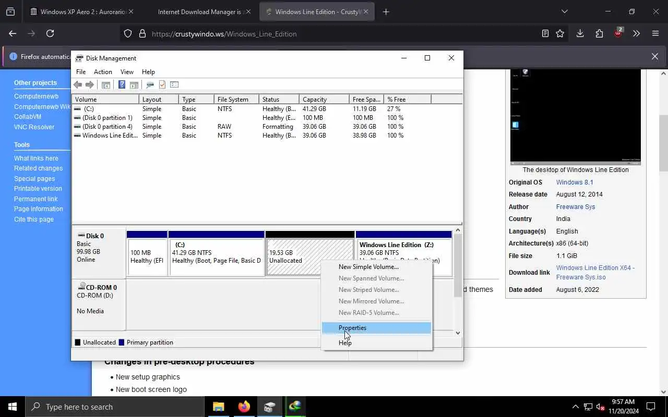This screenshot has width=668, height=417.
Task: Open the Firefox hamburger application menu
Action: click(x=655, y=33)
